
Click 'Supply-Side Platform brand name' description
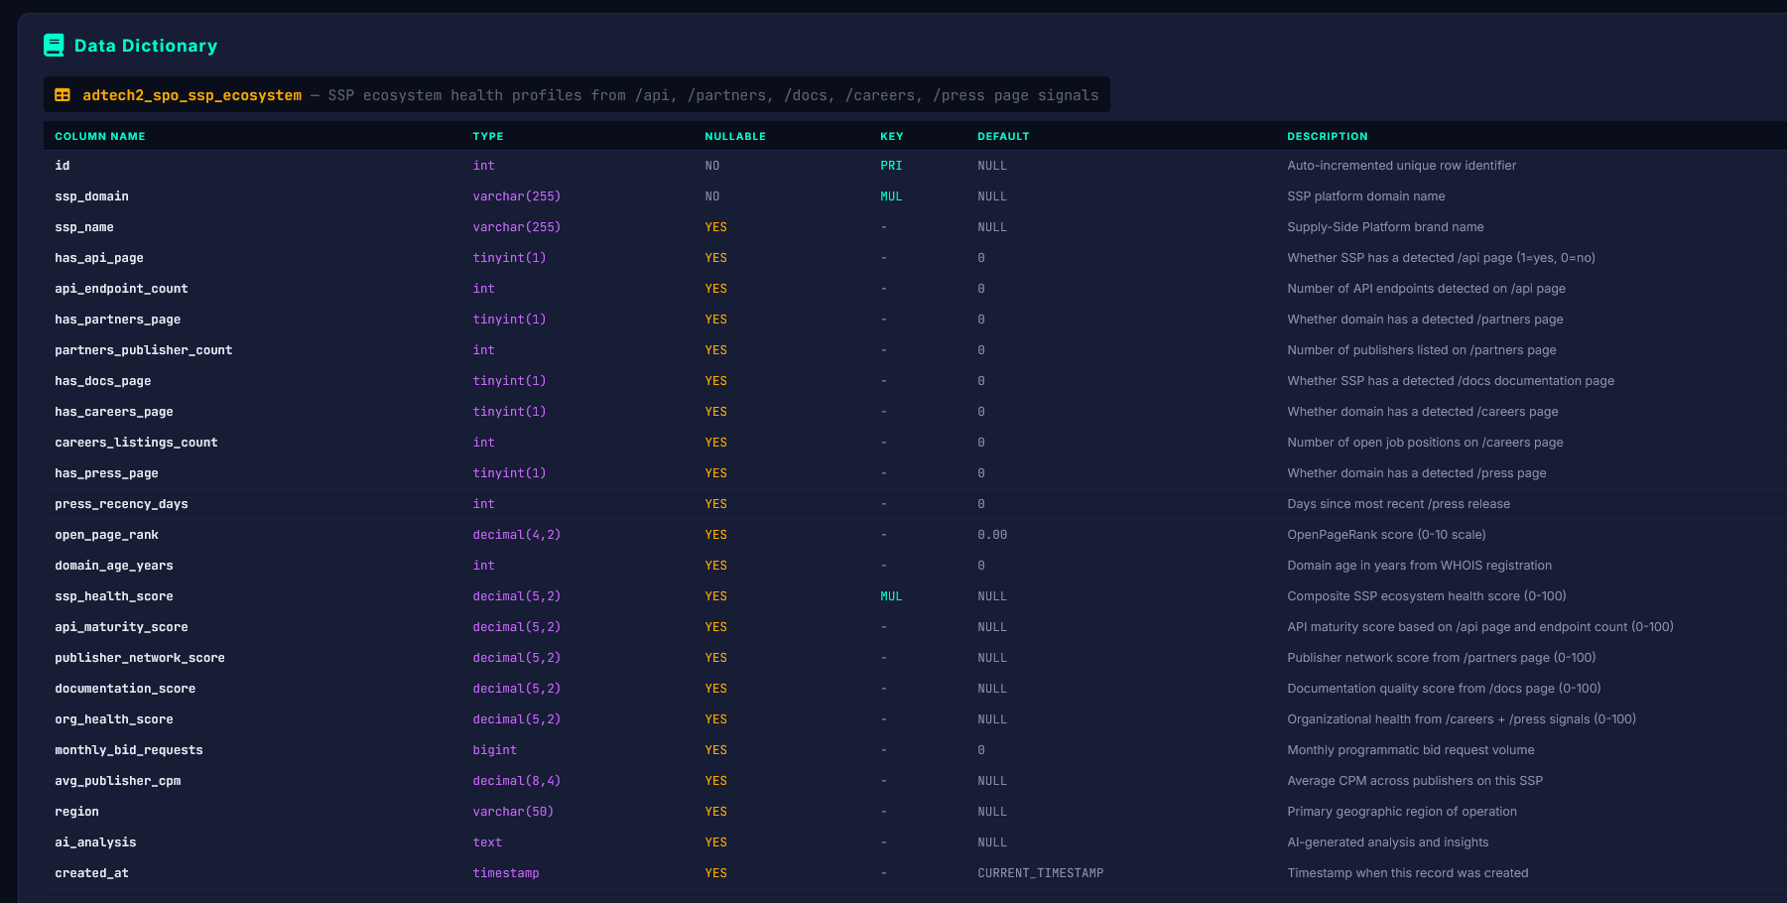click(x=1385, y=227)
